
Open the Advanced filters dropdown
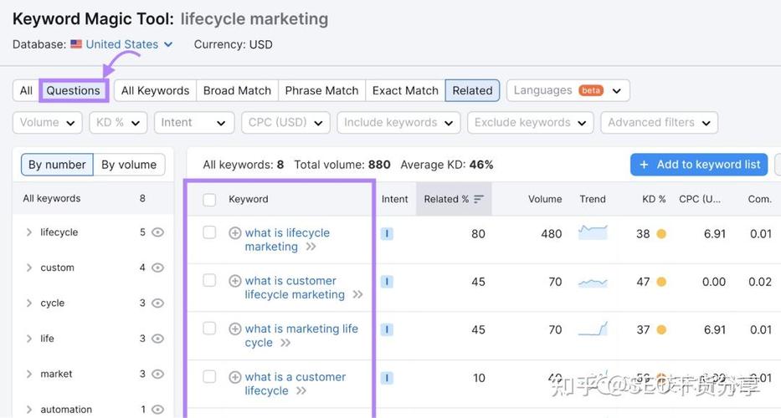[659, 122]
